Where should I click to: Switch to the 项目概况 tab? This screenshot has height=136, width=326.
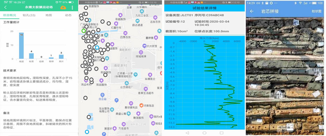click(x=9, y=15)
